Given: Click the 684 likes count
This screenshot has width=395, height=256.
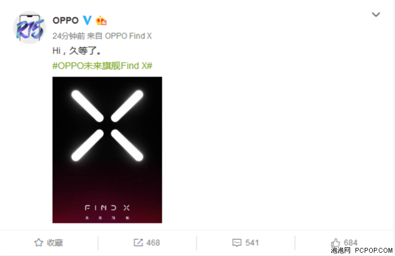Looking at the screenshot, I should click(x=351, y=242).
